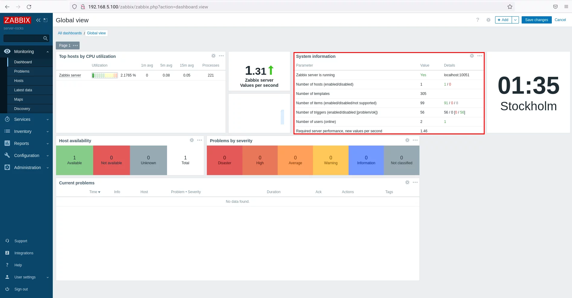572x298 pixels.
Task: Click the Add widget button
Action: [503, 20]
